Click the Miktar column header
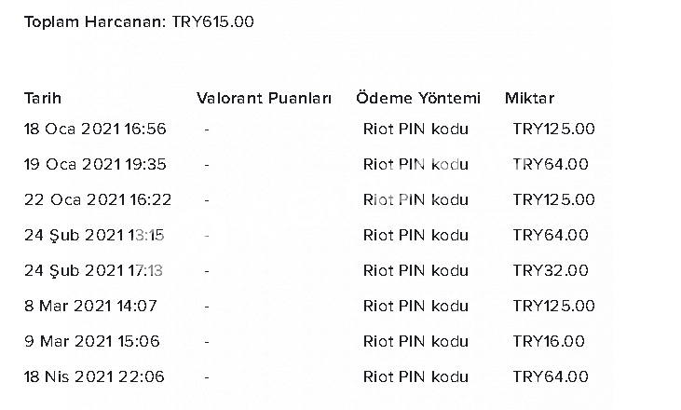The height and width of the screenshot is (410, 681). [529, 98]
